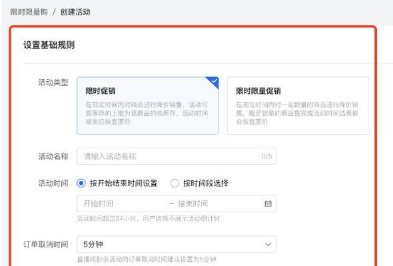This screenshot has height=266, width=393.
Task: Choose the 按开始结束时间设置 radio button
Action: (81, 183)
